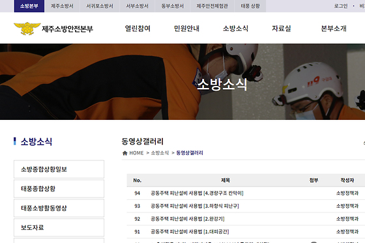365x243 pixels.
Task: Click the 로그인 link
Action: click(x=341, y=6)
